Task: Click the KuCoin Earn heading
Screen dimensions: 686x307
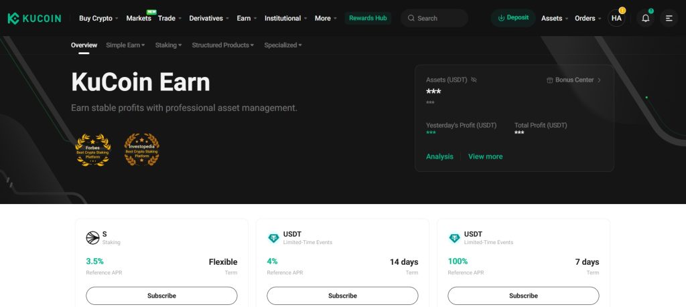Action: (x=141, y=82)
